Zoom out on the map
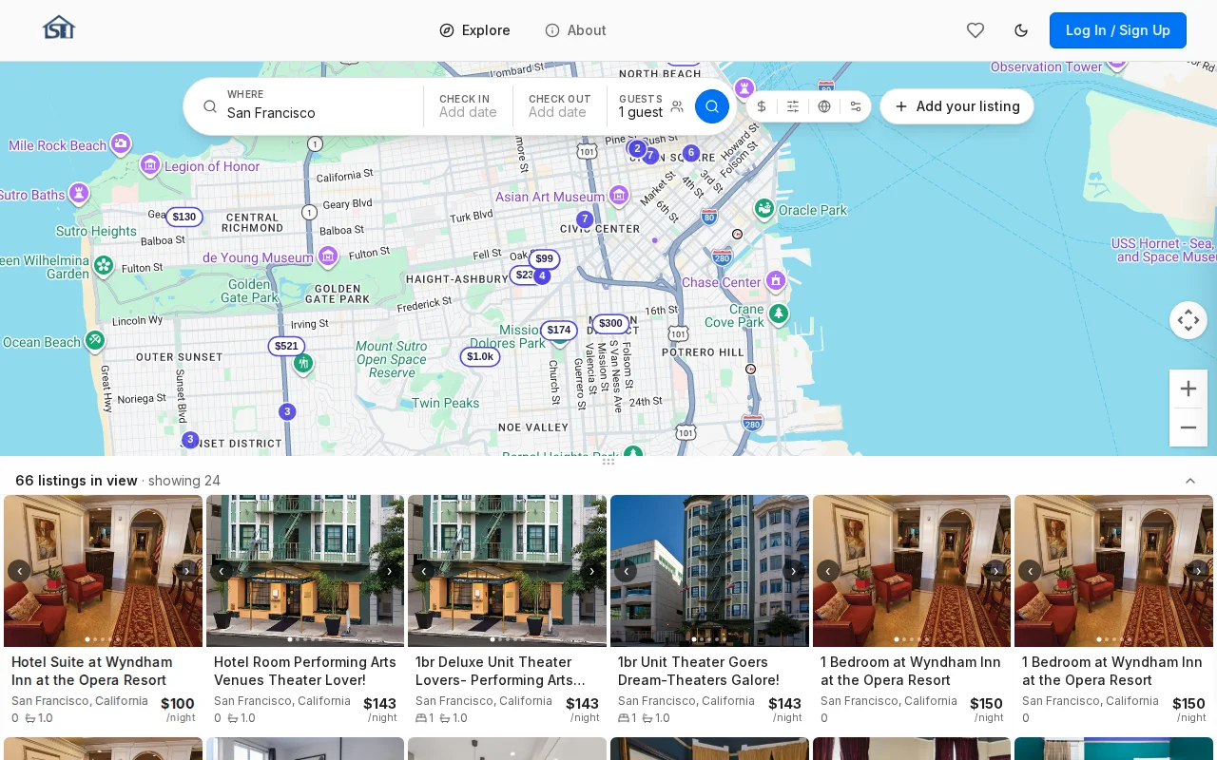The height and width of the screenshot is (760, 1217). [x=1188, y=427]
